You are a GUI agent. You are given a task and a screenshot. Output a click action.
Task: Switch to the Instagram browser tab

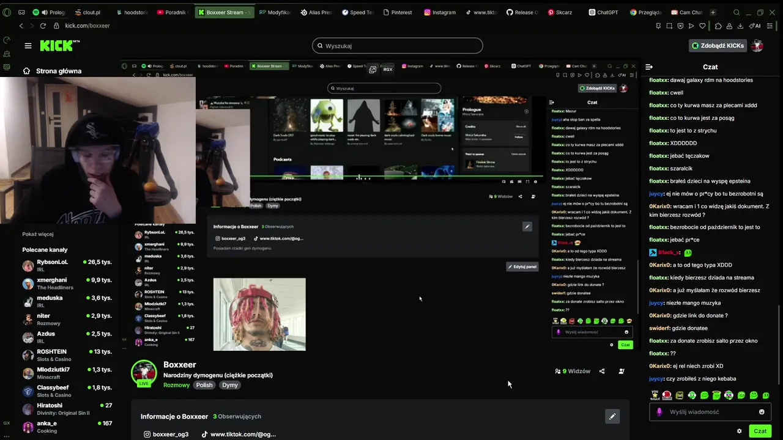(439, 12)
